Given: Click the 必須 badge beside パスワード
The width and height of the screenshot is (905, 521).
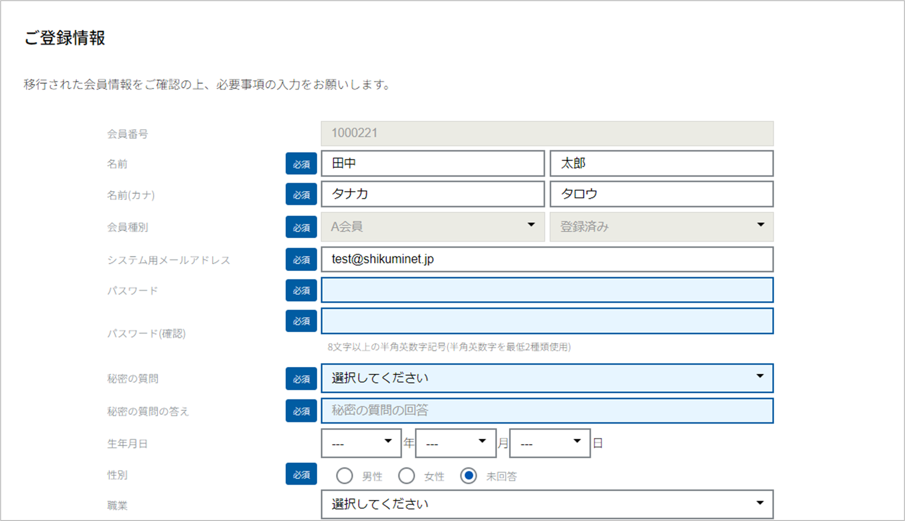Looking at the screenshot, I should click(x=301, y=291).
